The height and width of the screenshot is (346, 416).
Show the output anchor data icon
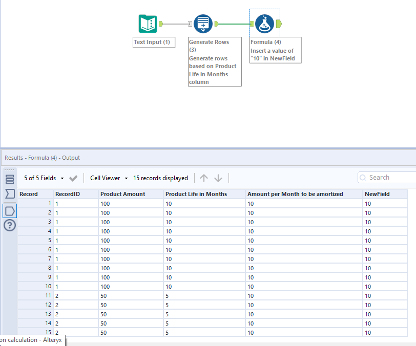(10, 210)
